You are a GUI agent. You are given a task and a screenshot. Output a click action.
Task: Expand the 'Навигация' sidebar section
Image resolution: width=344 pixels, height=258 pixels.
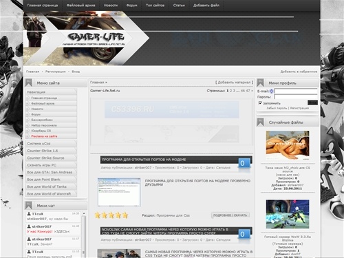(x=52, y=92)
